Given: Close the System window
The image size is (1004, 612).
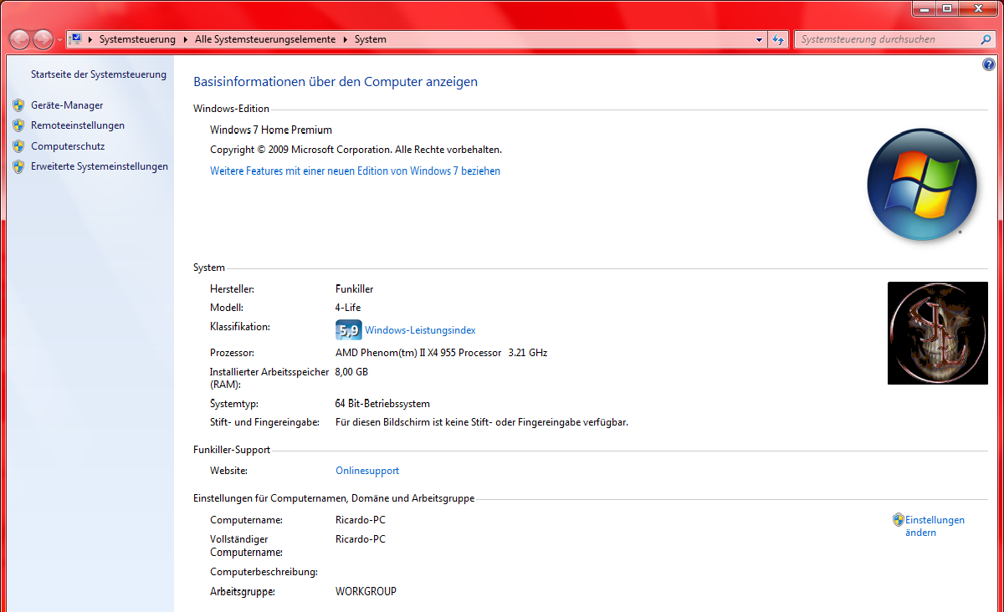Looking at the screenshot, I should point(977,8).
